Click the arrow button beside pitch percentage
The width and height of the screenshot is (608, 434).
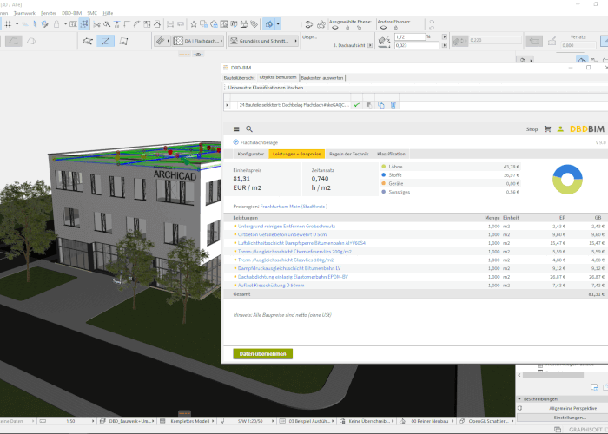445,36
